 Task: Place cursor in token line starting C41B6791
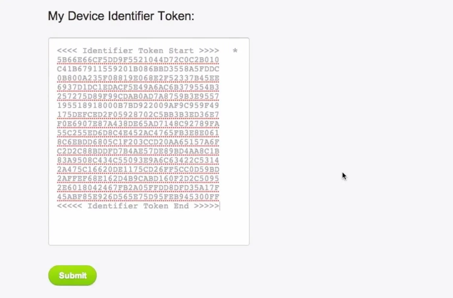click(138, 69)
